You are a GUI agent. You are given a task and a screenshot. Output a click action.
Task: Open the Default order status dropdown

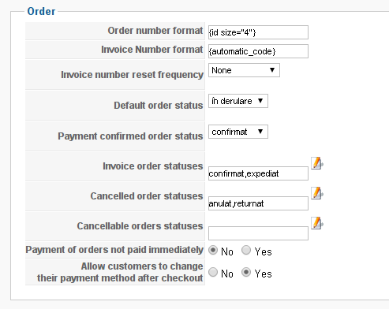coord(238,101)
